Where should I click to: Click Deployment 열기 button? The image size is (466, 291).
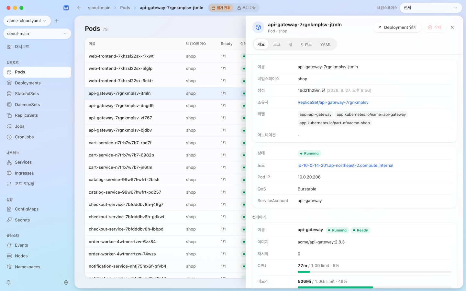click(397, 27)
